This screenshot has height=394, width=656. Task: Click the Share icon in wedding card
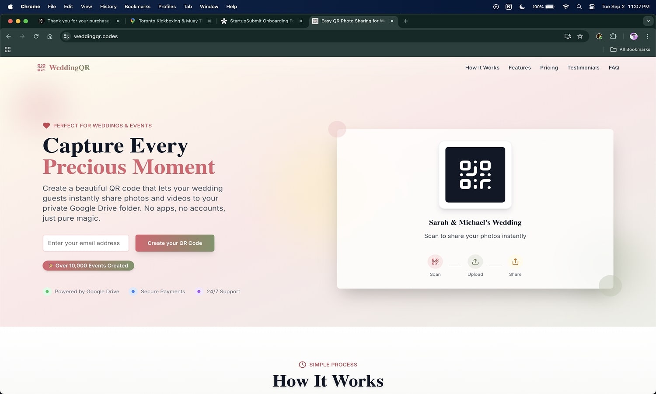(x=515, y=262)
